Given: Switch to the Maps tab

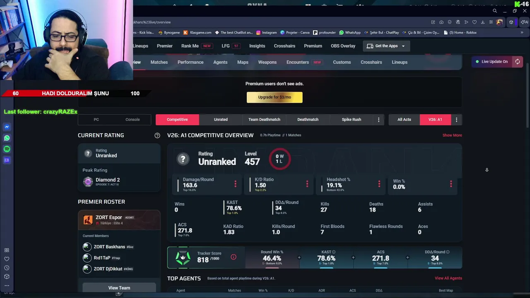Looking at the screenshot, I should [243, 62].
